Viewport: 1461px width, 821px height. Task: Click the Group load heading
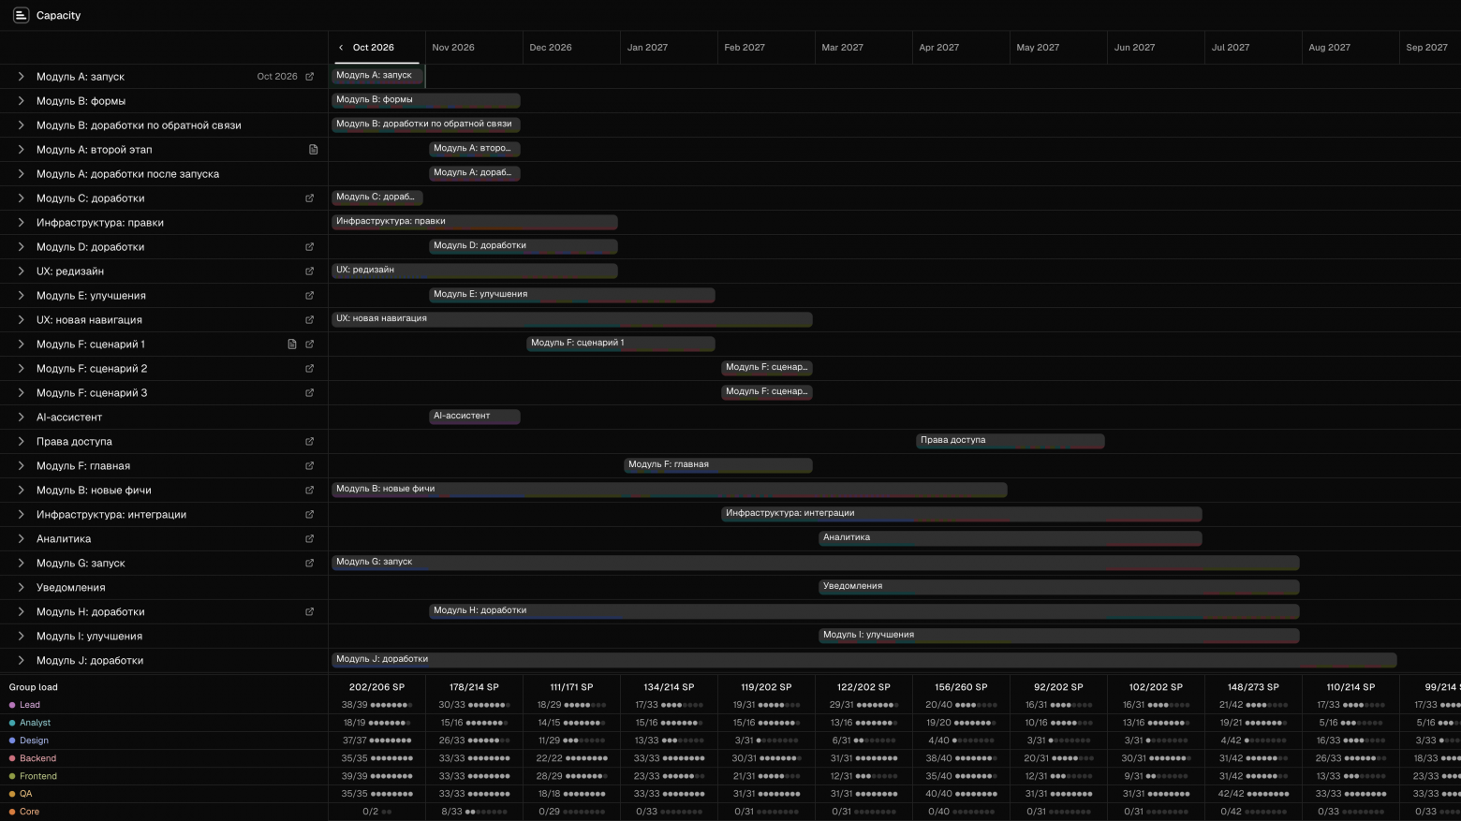34,687
